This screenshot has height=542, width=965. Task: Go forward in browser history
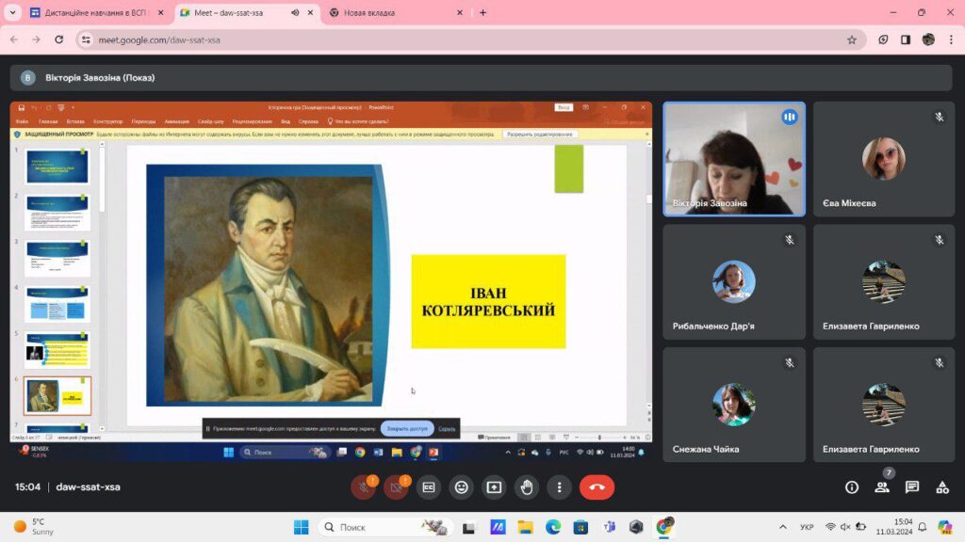37,40
